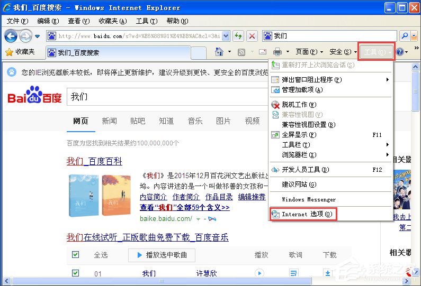
Task: Open the 页面(P) dropdown menu
Action: click(x=309, y=52)
